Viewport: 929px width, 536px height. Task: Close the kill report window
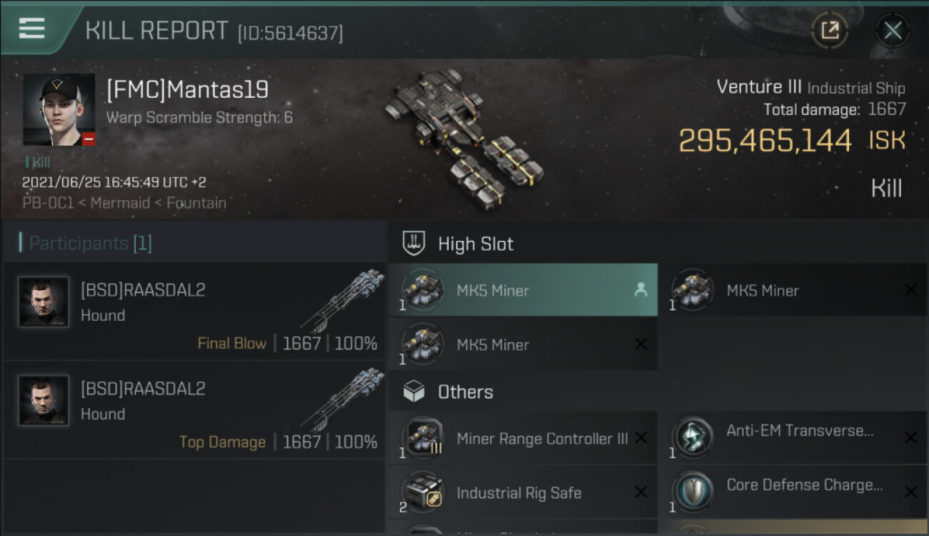coord(893,30)
